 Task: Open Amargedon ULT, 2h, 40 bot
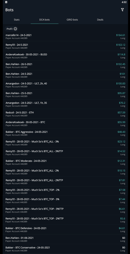pos(65,85)
